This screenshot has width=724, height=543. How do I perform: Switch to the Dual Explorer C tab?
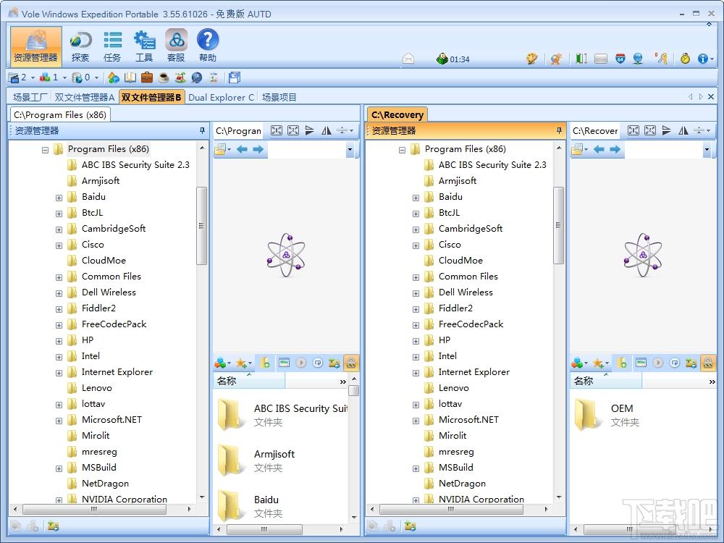click(221, 98)
